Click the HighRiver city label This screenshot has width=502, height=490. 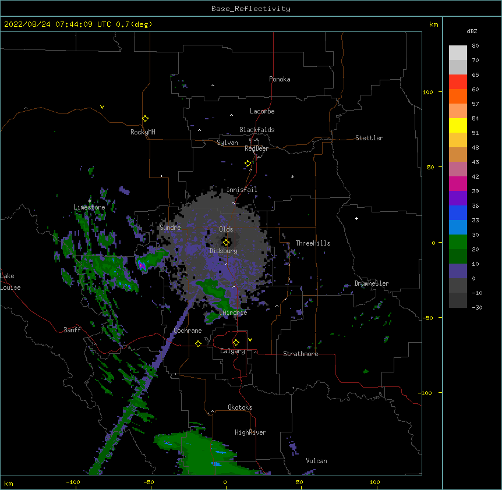point(250,432)
